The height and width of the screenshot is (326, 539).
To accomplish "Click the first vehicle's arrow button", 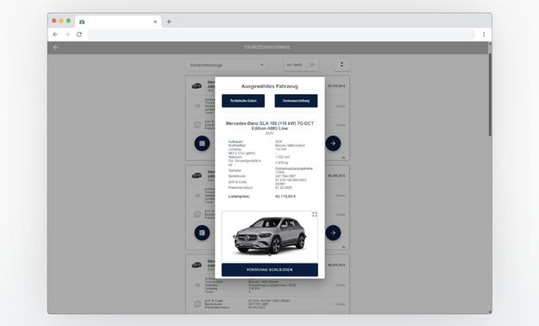I will click(x=333, y=143).
